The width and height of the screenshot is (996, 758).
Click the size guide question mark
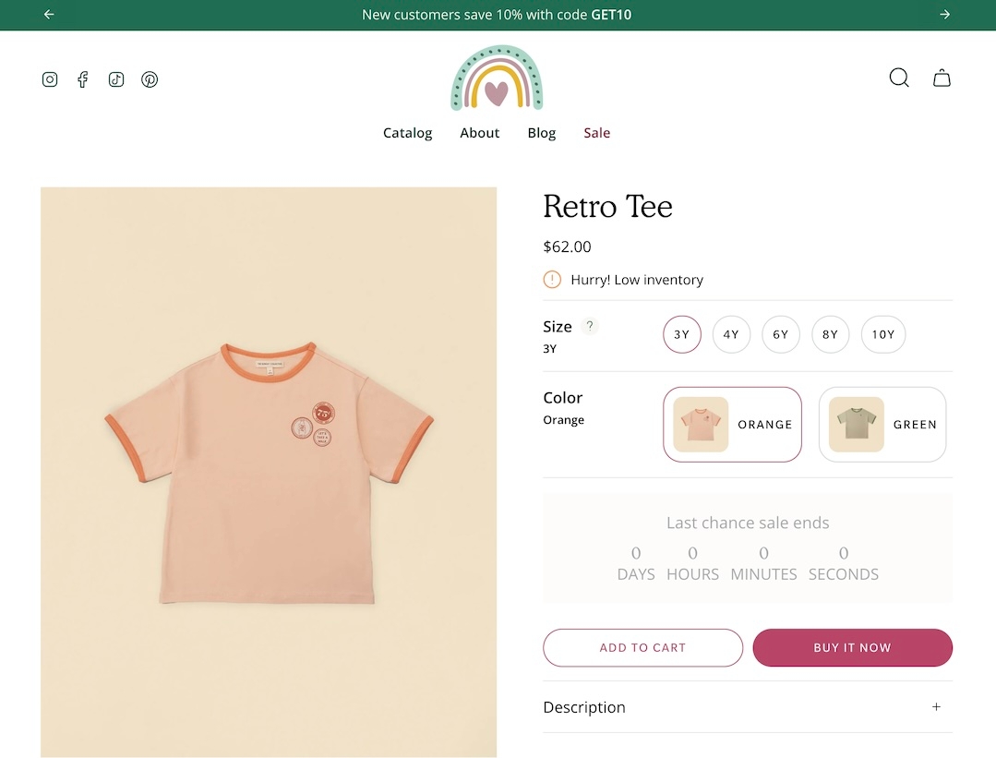point(591,326)
